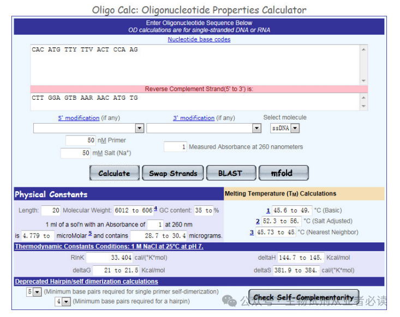The width and height of the screenshot is (400, 317).
Task: Open the Nucleotide base codes link
Action: point(199,39)
